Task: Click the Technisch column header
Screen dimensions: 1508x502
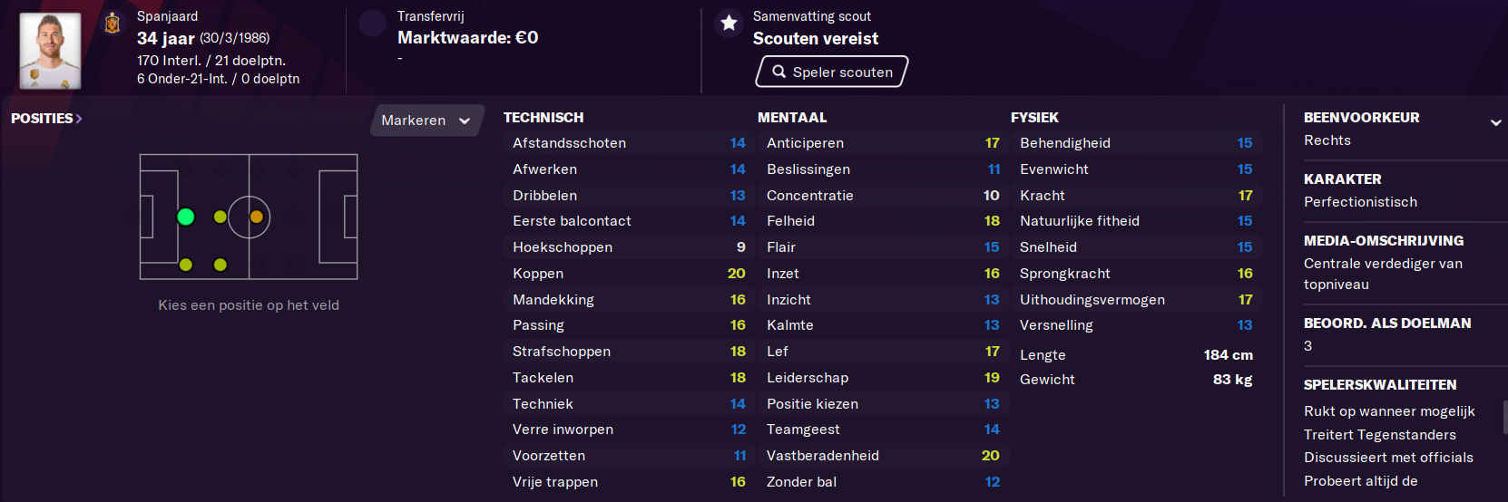Action: tap(543, 118)
